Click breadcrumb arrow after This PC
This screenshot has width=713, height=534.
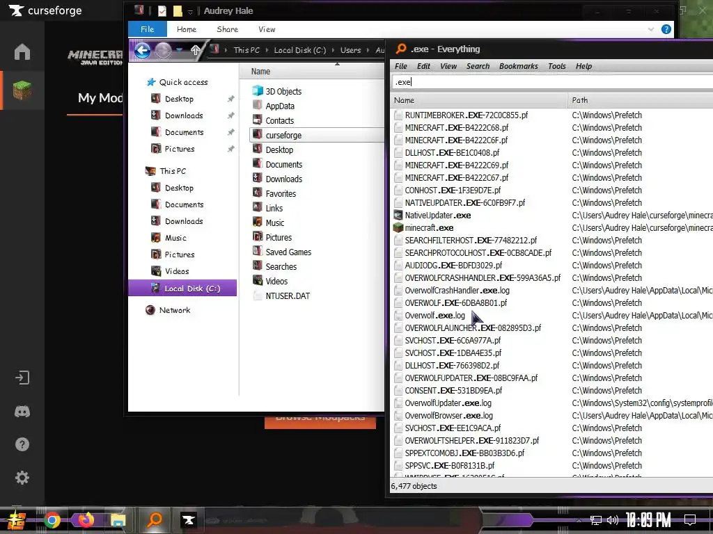(x=267, y=50)
